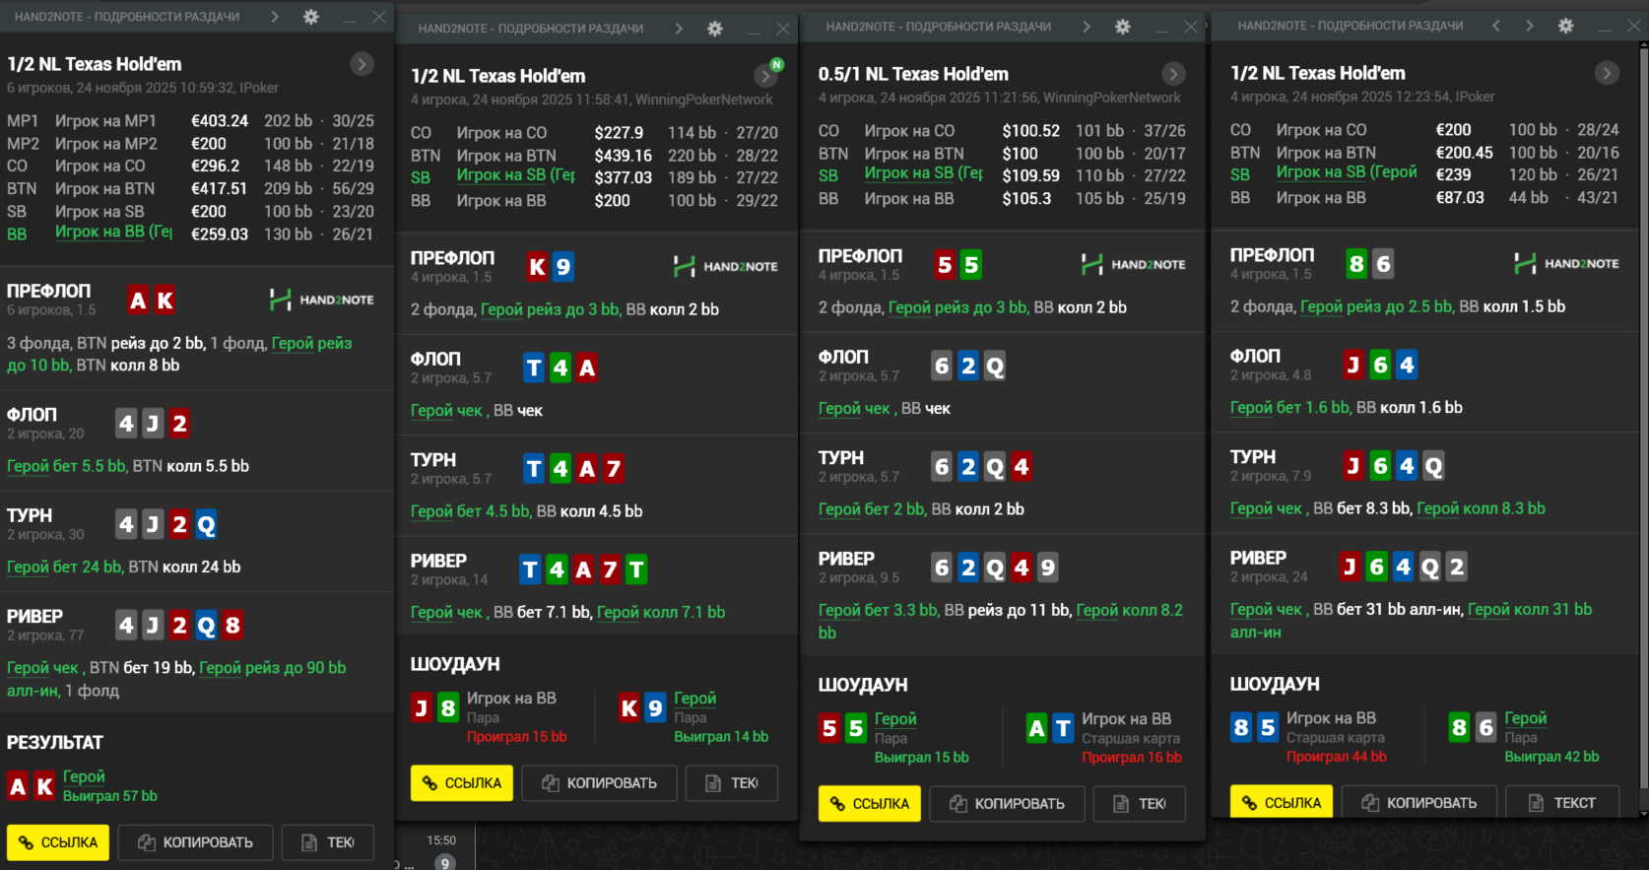Click the green Герой link beside Выиграл 57 bb
1649x870 pixels.
tap(84, 776)
